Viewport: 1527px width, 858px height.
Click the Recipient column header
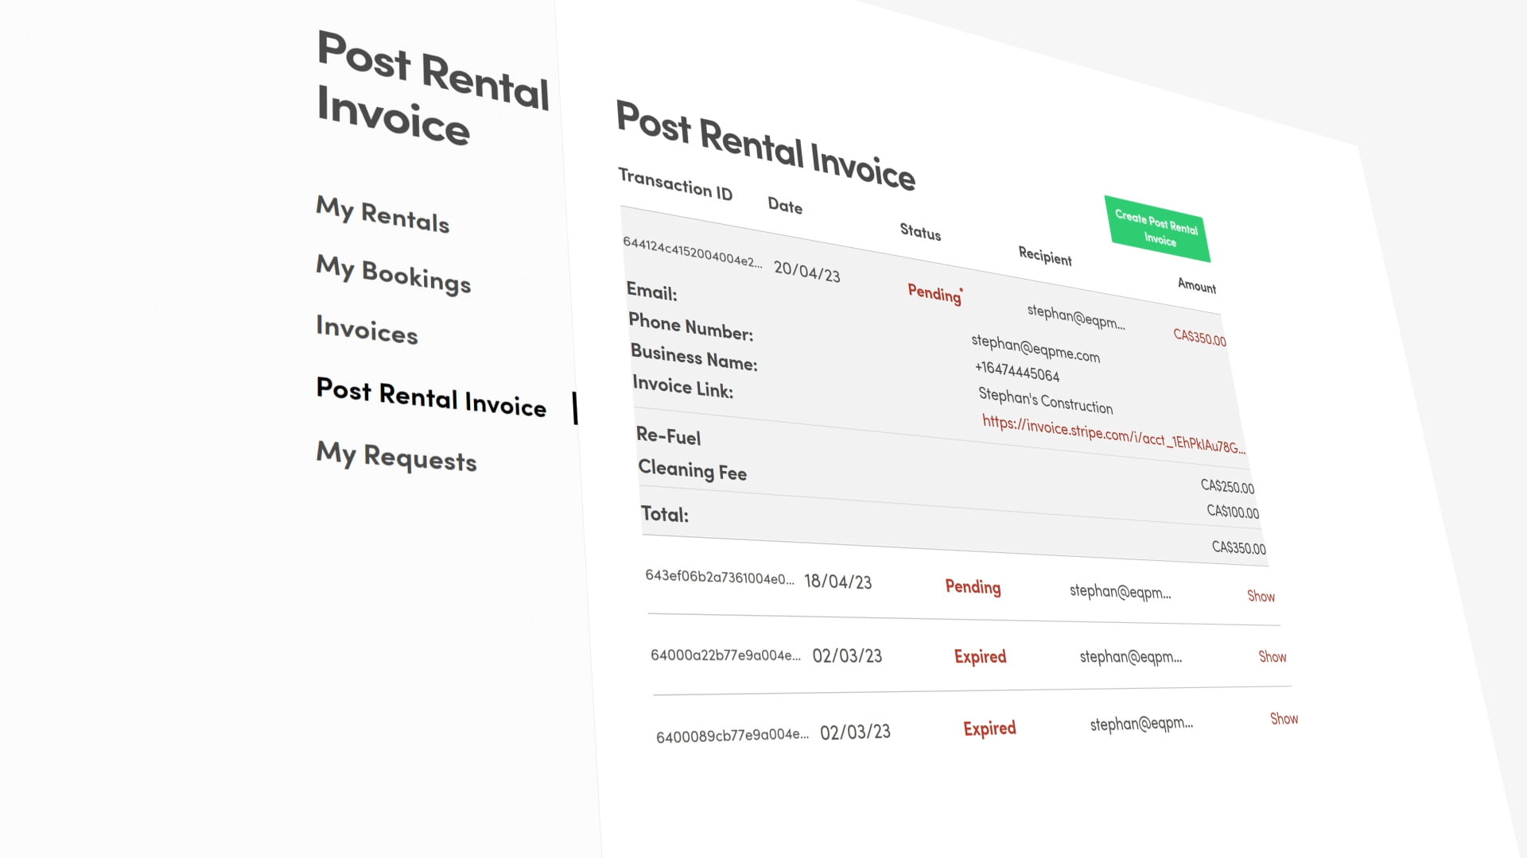(x=1045, y=256)
